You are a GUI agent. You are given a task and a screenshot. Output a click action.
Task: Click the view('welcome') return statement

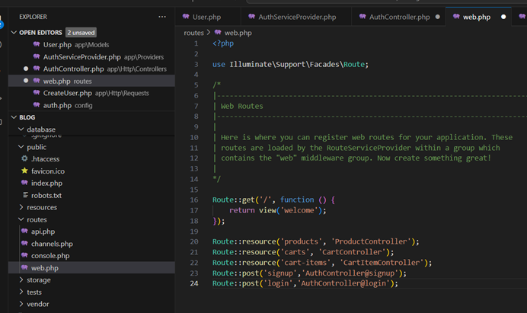[x=278, y=210]
